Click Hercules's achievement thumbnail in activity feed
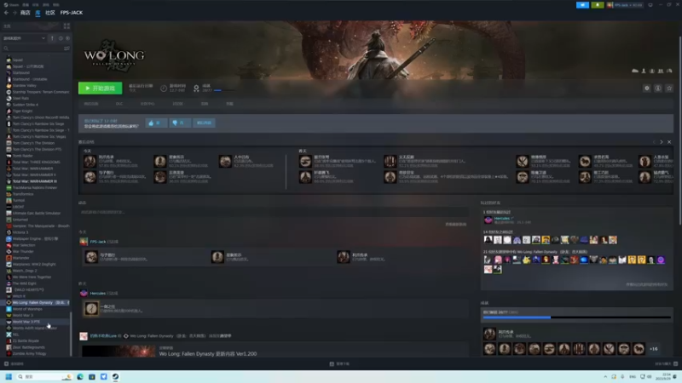The width and height of the screenshot is (682, 383). coord(91,309)
